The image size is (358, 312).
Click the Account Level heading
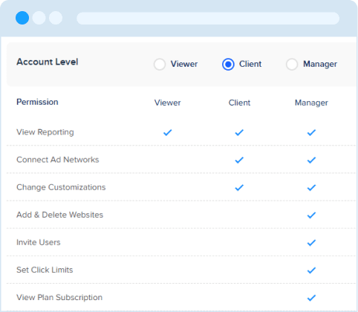[x=48, y=62]
